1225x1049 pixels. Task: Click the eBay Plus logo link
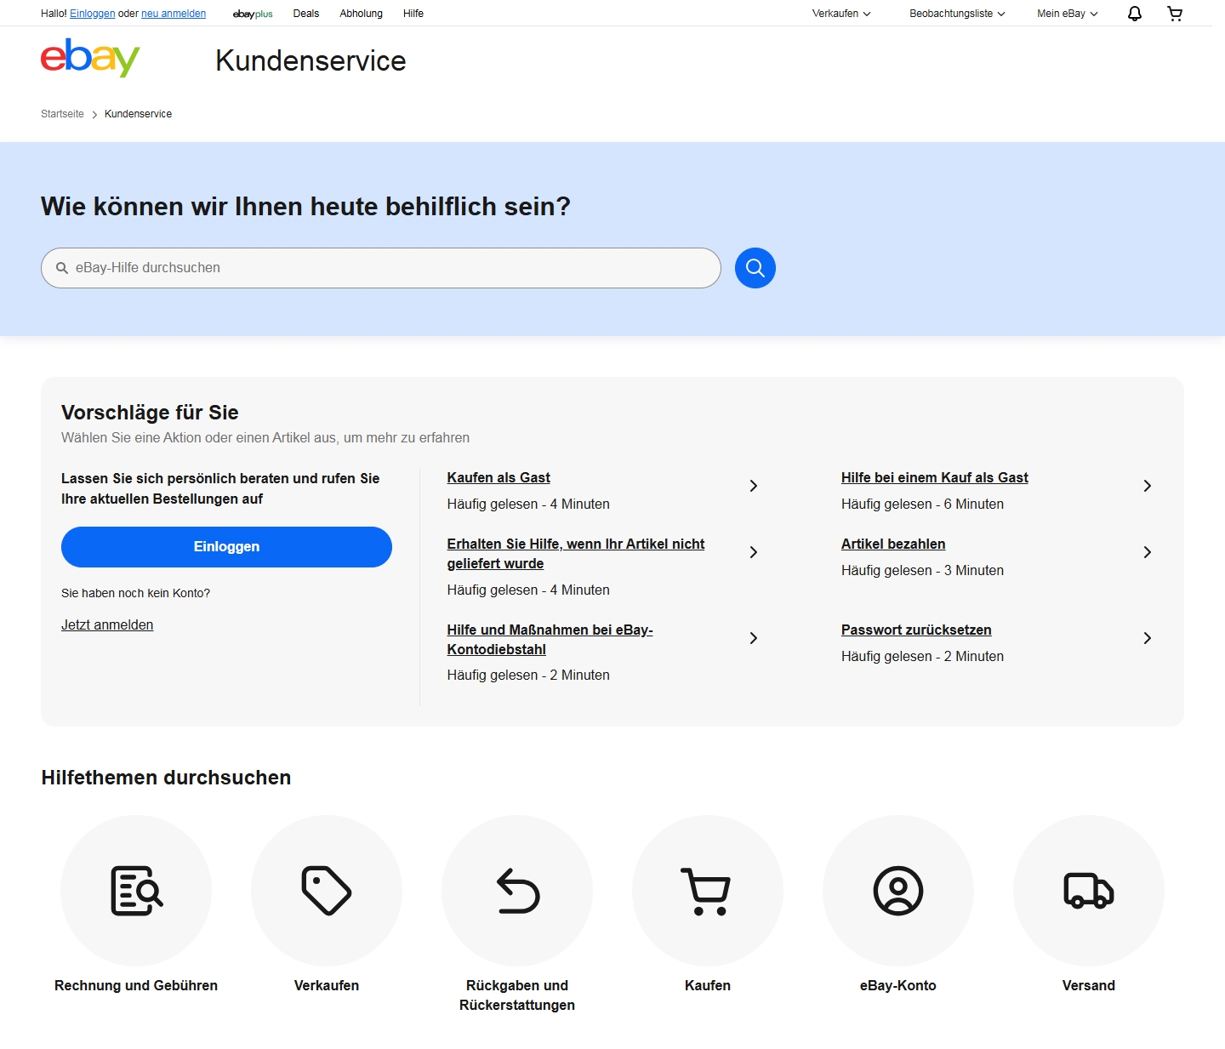253,14
